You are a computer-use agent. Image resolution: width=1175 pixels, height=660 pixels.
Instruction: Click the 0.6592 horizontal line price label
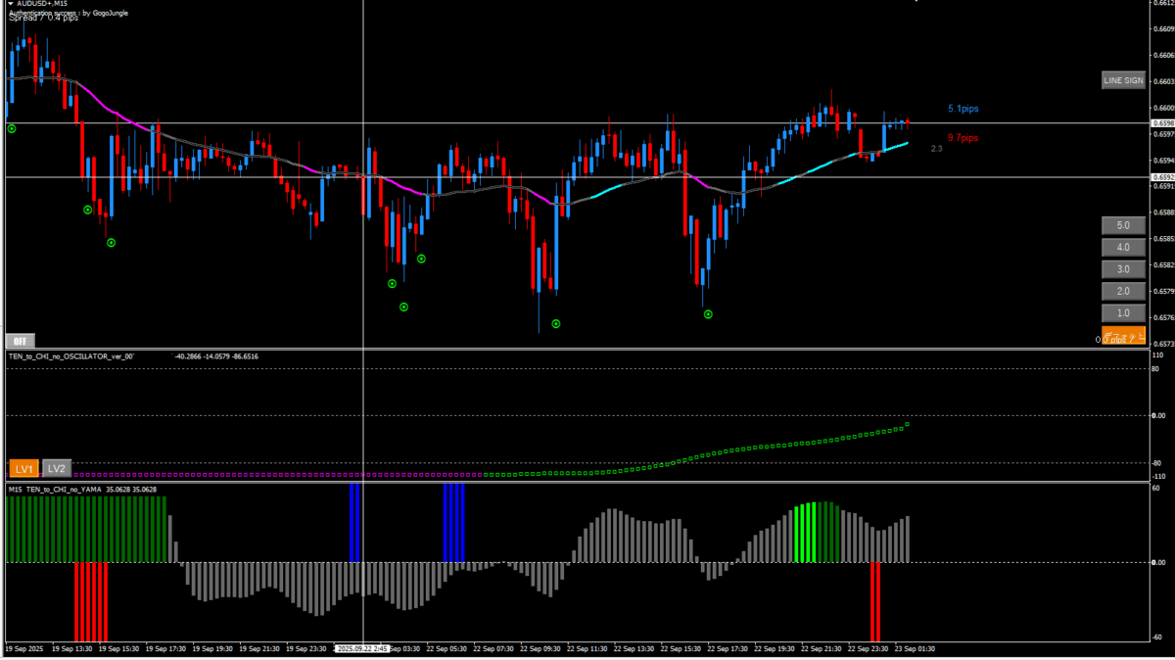pos(1163,177)
